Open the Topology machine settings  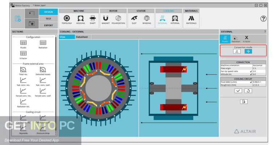tap(67, 19)
